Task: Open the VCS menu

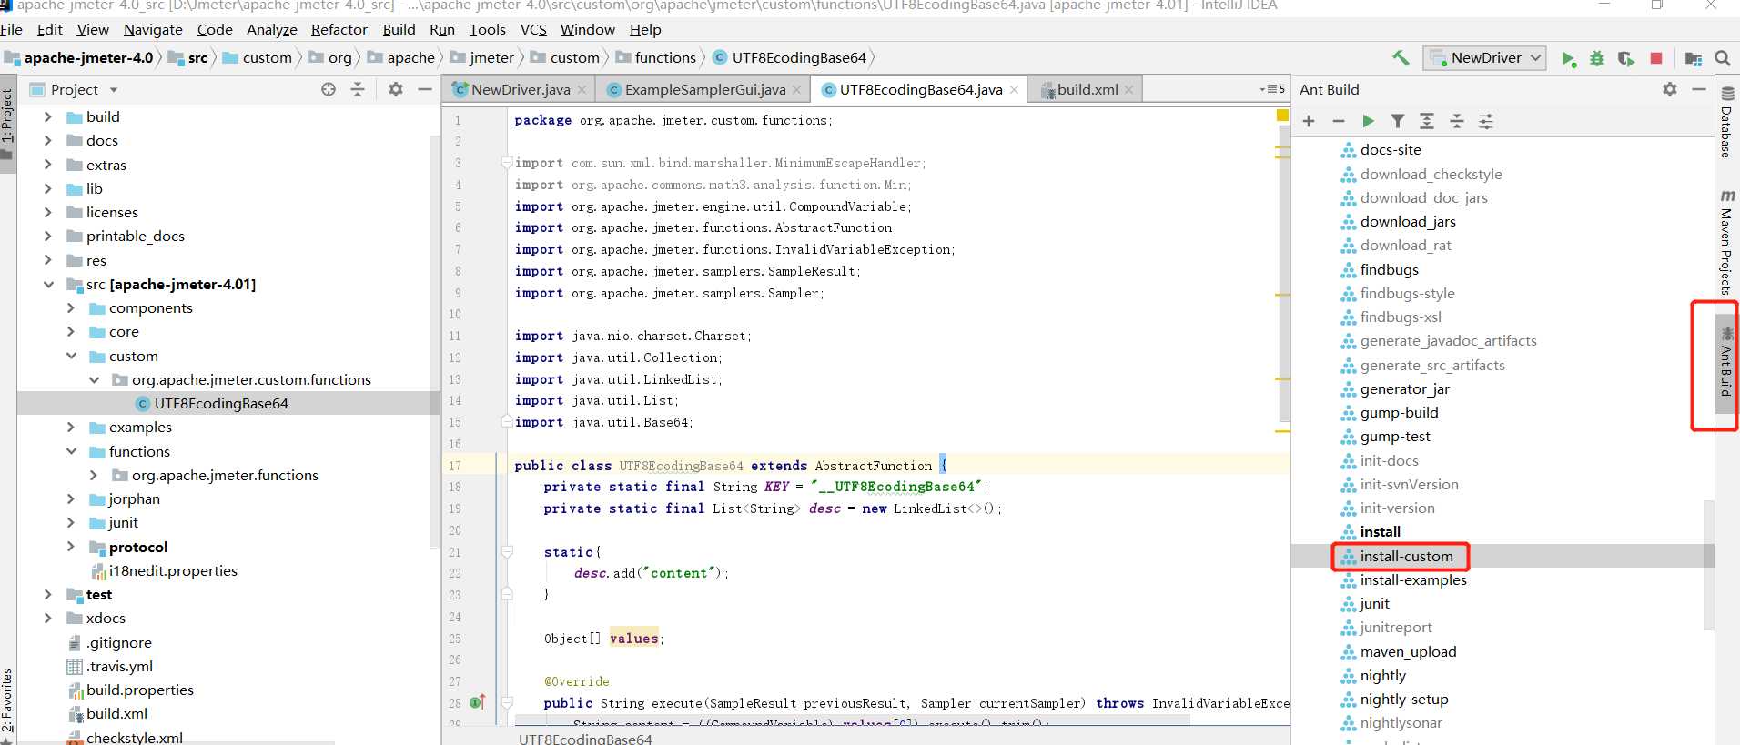Action: (533, 29)
